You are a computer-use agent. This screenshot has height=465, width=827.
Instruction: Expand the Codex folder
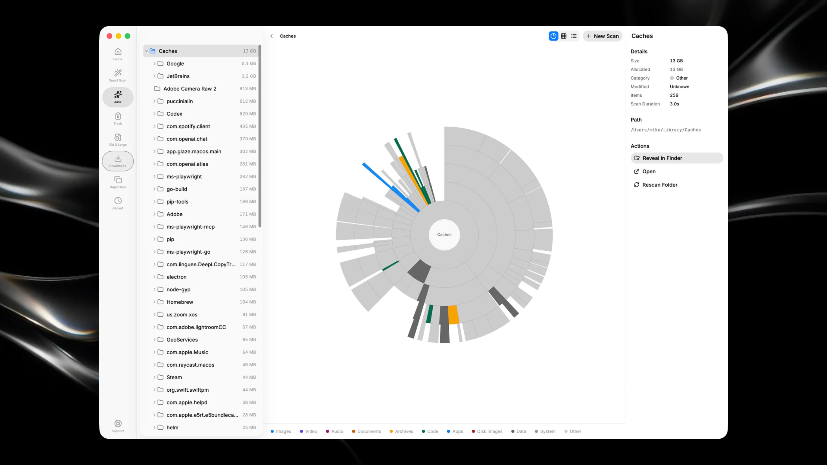(x=155, y=114)
